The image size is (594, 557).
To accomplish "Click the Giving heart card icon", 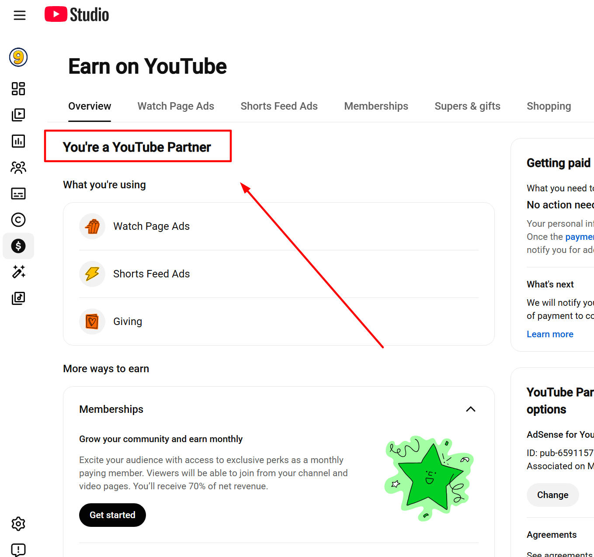I will (x=92, y=322).
